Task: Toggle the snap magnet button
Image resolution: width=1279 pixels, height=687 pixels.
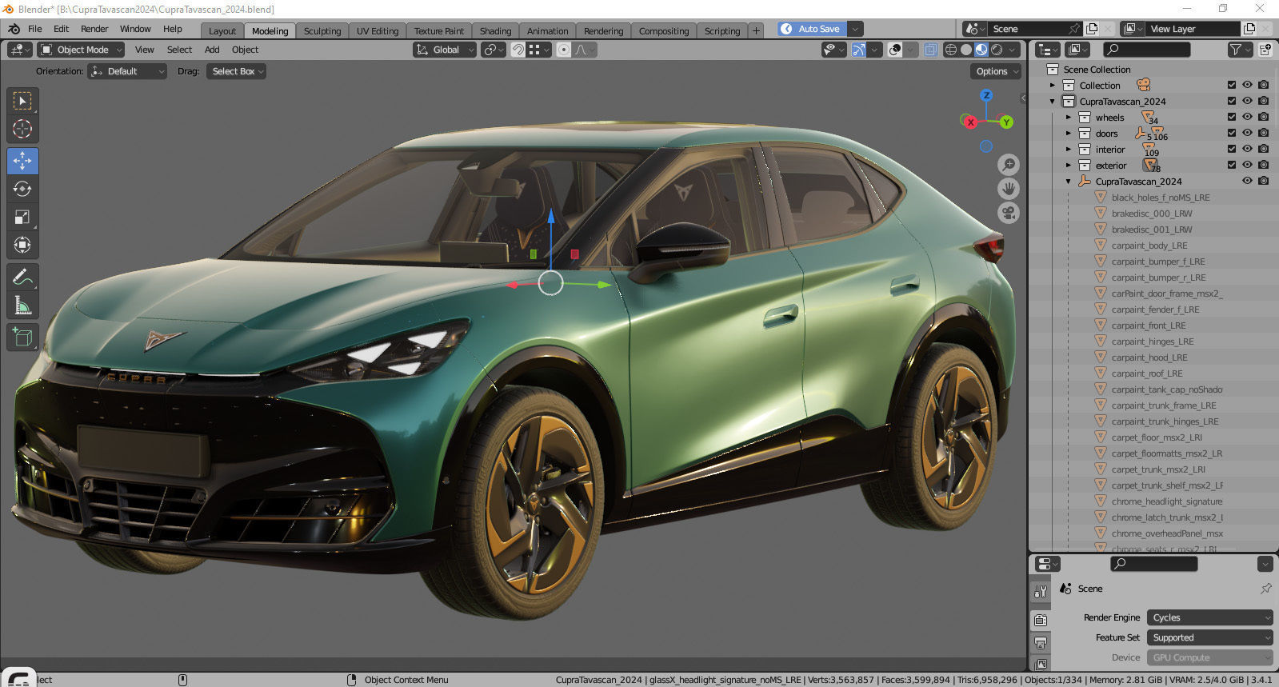Action: [518, 50]
